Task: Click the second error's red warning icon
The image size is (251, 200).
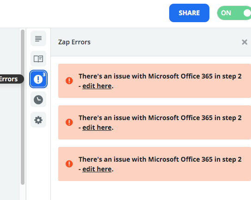Action: (69, 122)
